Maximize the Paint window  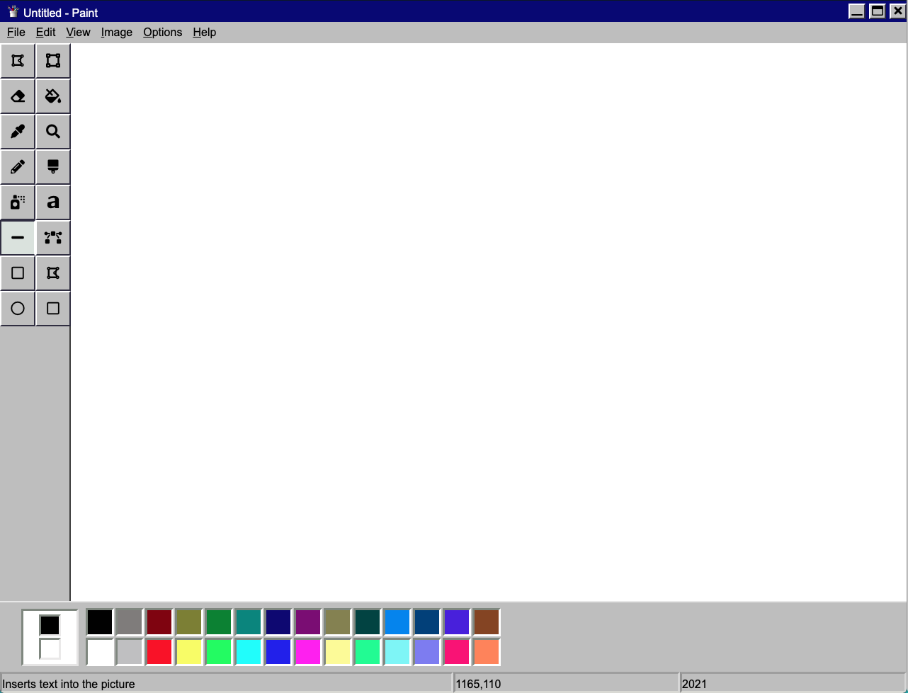(x=878, y=11)
